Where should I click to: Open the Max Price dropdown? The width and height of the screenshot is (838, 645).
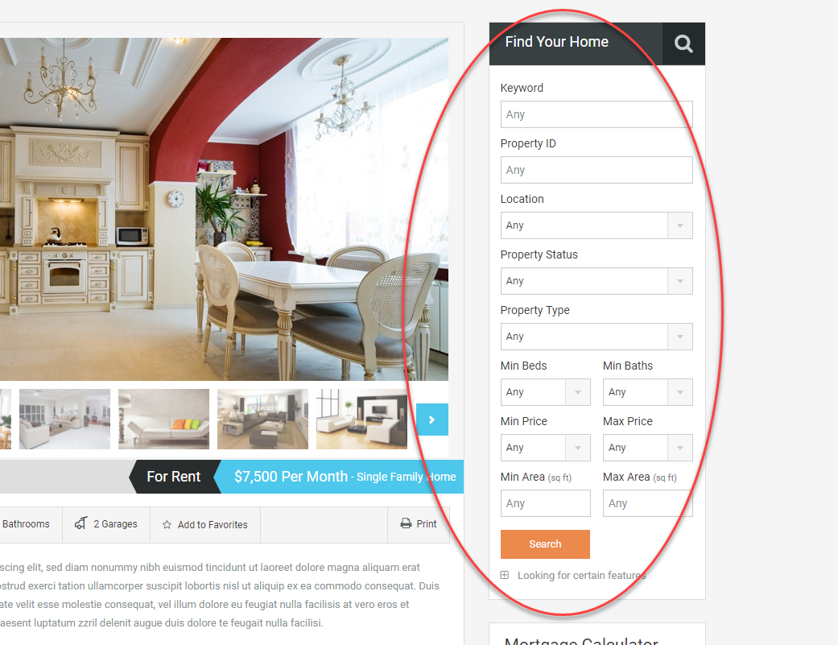[648, 448]
